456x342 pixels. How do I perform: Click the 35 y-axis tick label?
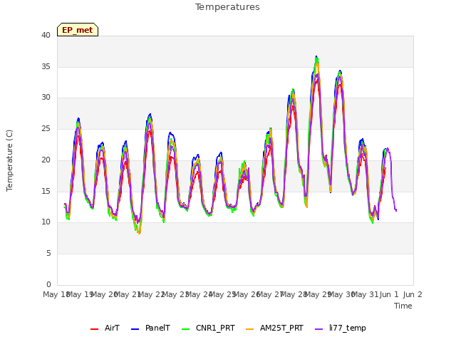(46, 66)
